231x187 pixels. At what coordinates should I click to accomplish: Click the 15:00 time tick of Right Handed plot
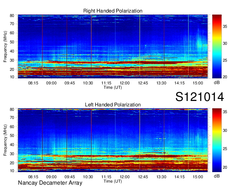tap(198, 83)
